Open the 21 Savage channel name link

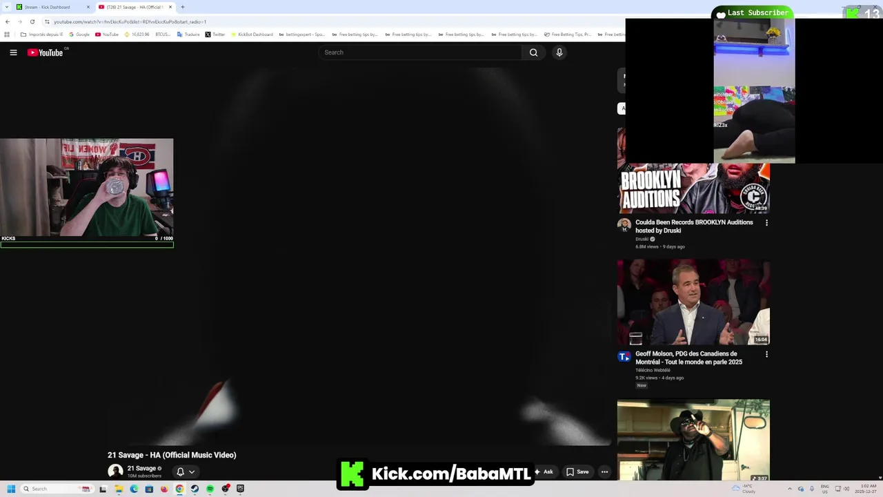point(141,469)
